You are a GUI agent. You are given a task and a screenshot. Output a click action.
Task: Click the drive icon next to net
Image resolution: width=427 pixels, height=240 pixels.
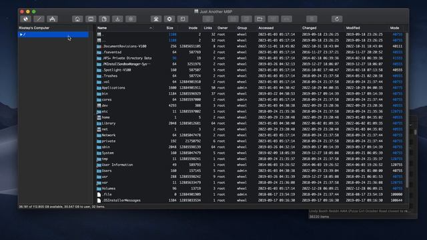(x=99, y=129)
